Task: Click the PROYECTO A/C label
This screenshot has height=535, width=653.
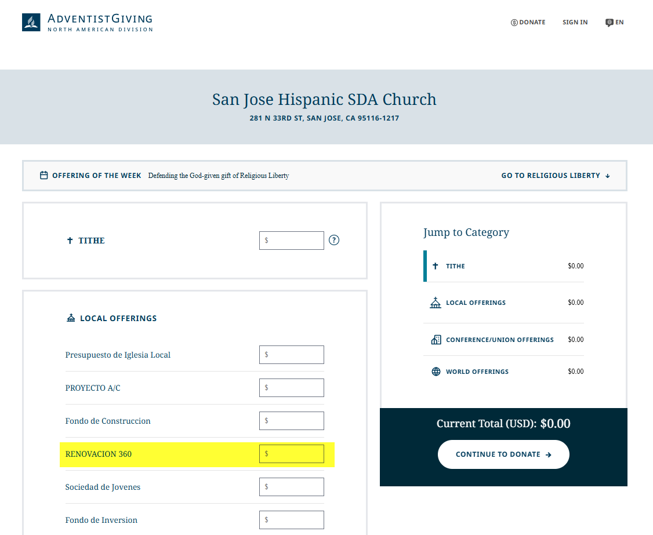Action: (93, 388)
